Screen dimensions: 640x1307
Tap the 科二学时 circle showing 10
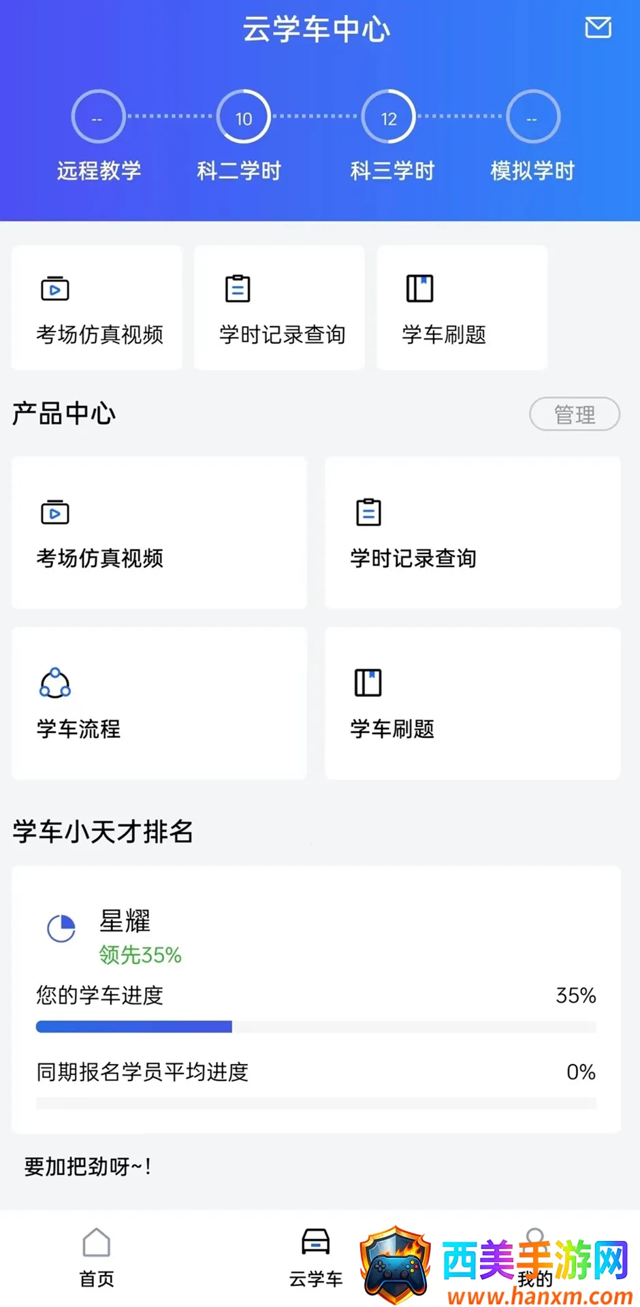coord(243,117)
